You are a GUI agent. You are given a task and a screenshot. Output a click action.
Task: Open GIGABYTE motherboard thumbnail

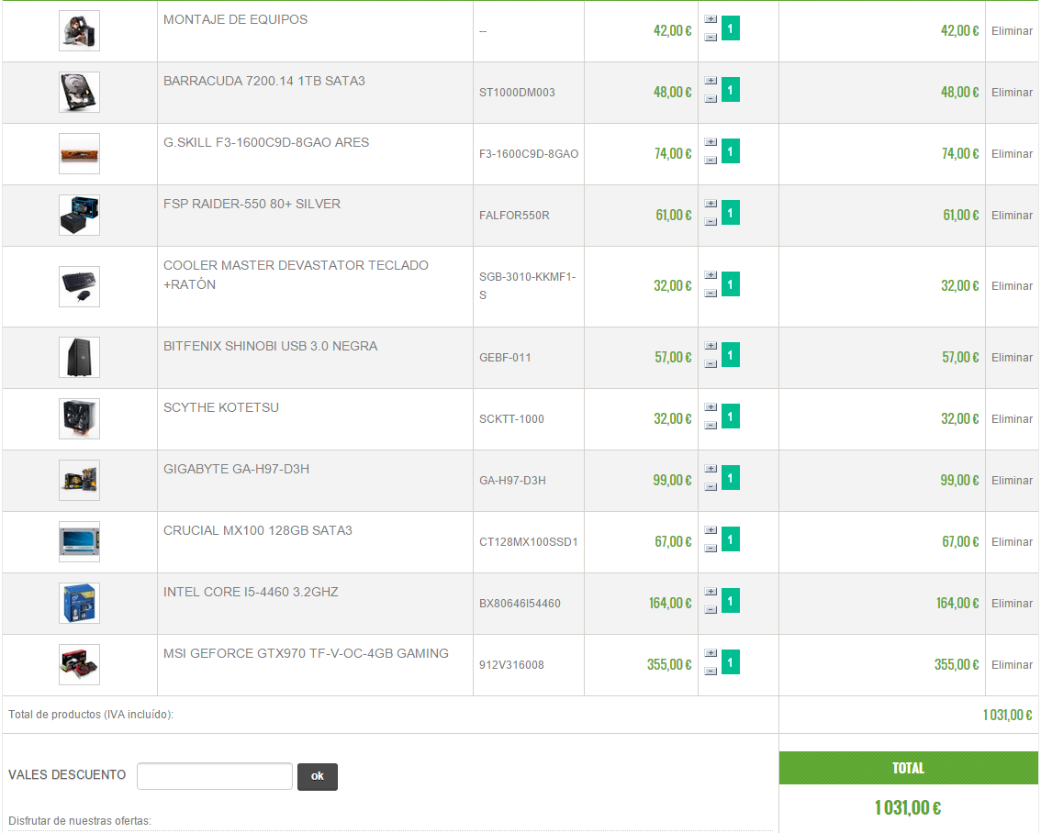tap(79, 480)
